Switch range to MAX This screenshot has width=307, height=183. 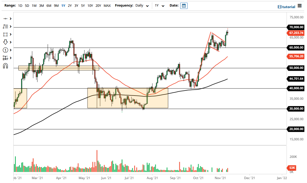point(107,5)
